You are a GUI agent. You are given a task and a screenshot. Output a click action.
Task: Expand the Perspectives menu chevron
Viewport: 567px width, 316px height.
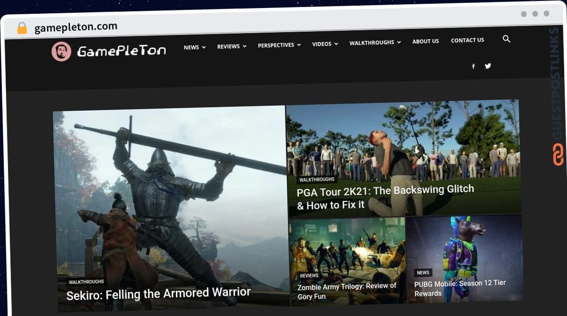(299, 45)
